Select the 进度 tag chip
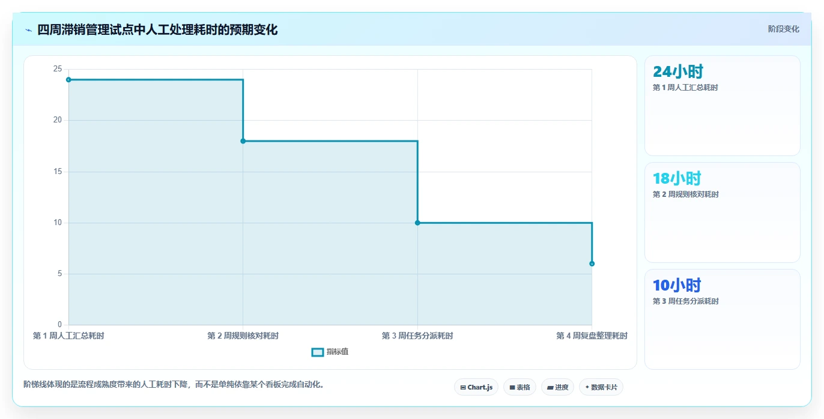Screen dimensions: 824x419 coord(557,387)
